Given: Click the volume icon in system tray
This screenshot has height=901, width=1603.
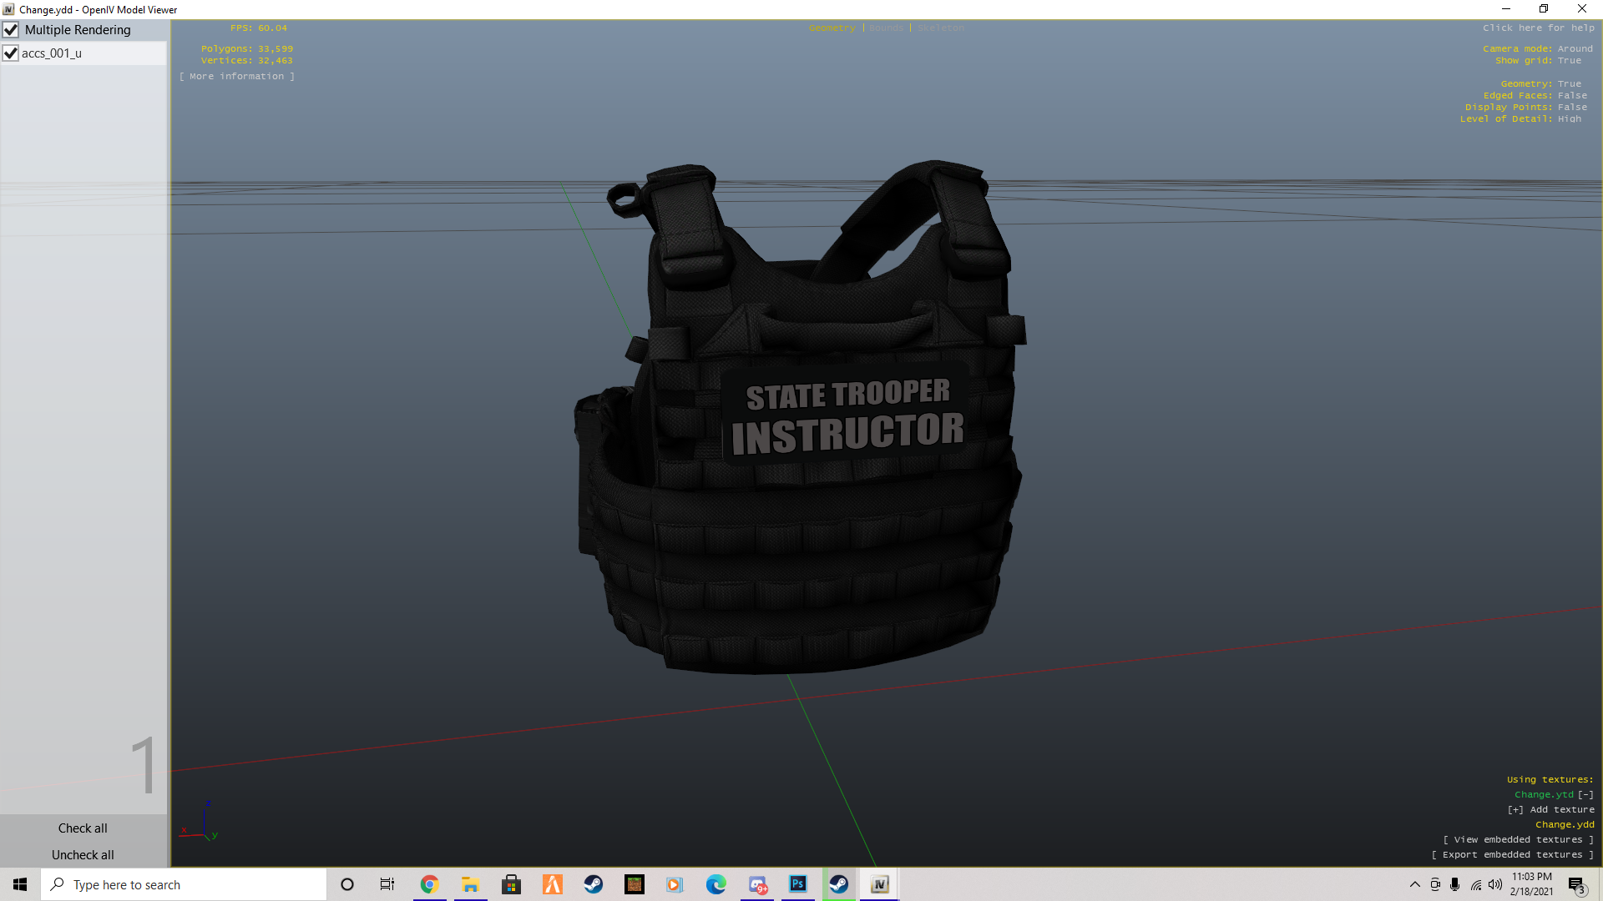Looking at the screenshot, I should pos(1494,884).
